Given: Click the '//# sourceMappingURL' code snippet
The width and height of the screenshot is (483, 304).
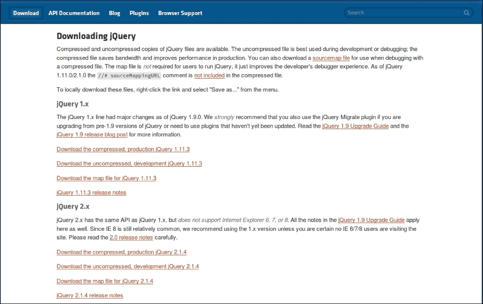Looking at the screenshot, I should click(129, 76).
